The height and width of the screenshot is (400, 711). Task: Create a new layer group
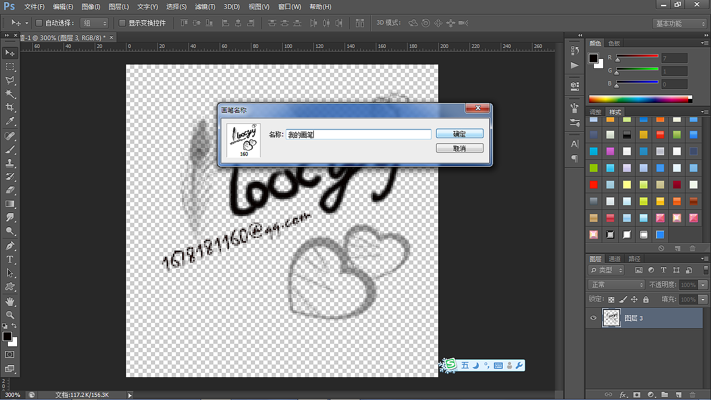664,394
